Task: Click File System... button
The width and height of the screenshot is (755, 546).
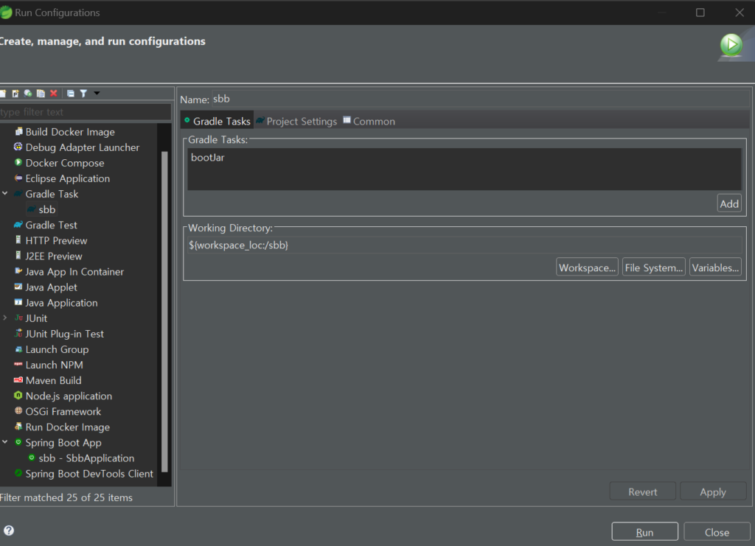Action: (x=653, y=268)
